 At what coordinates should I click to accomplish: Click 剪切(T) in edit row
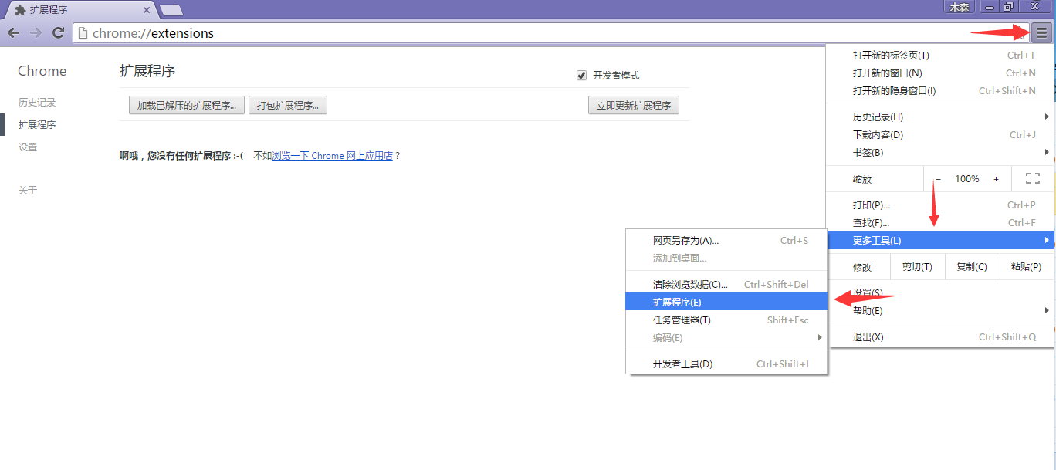[x=917, y=267]
